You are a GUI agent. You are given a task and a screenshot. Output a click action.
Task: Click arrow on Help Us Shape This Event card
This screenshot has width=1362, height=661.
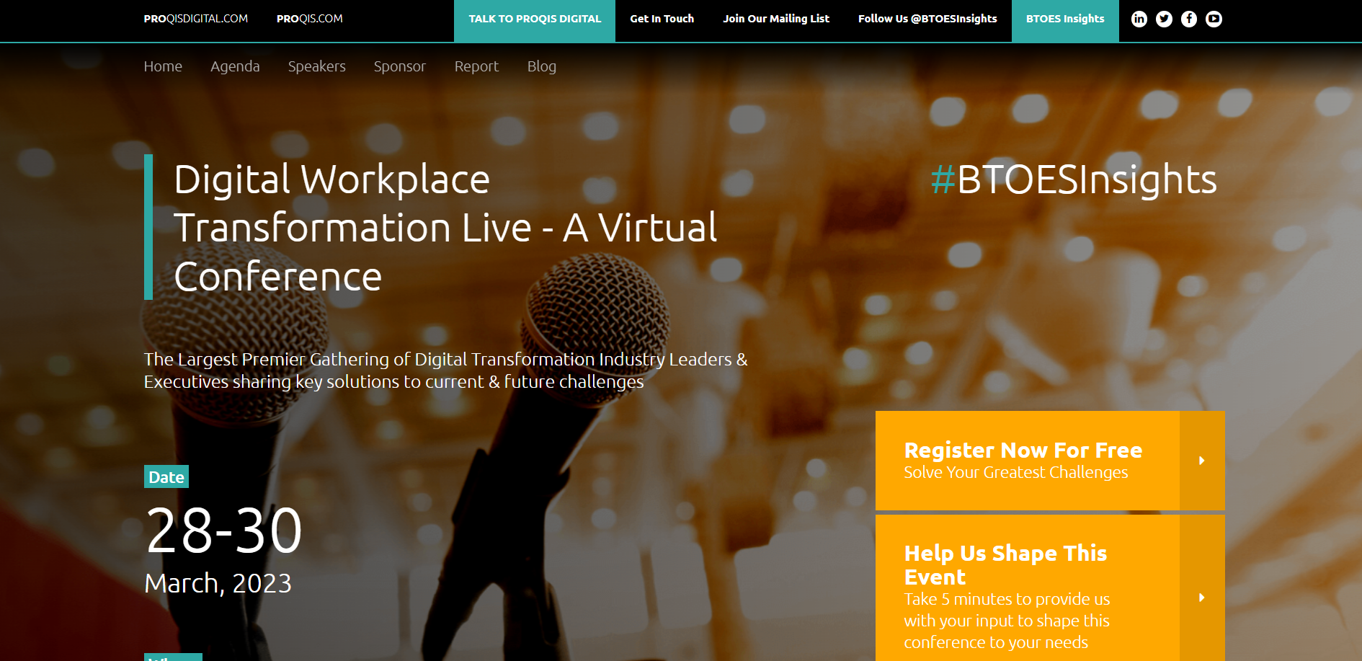1202,597
